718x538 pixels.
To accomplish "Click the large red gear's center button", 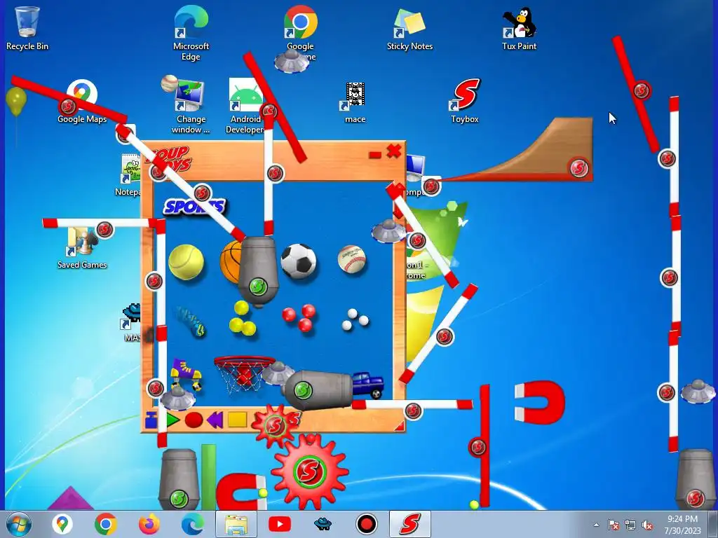I will [x=310, y=471].
